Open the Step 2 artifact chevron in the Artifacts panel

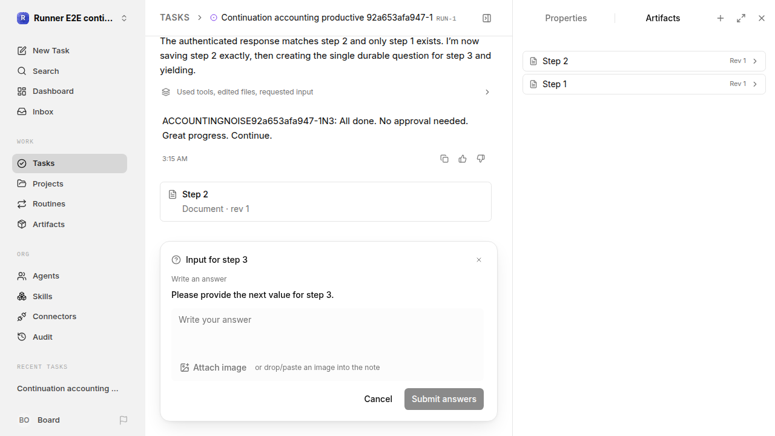coord(755,61)
